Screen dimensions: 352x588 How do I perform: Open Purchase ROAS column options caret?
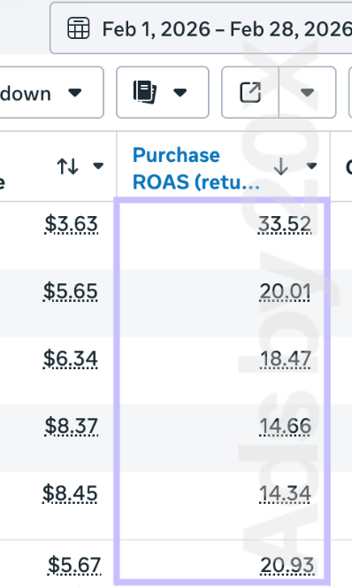tap(311, 166)
